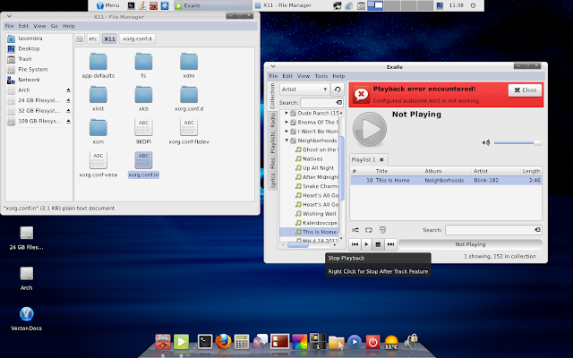
Task: Open the Menu button in top panel
Action: [107, 5]
